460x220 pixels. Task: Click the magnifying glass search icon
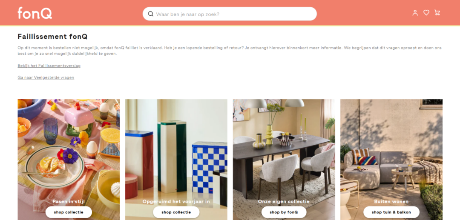[150, 14]
